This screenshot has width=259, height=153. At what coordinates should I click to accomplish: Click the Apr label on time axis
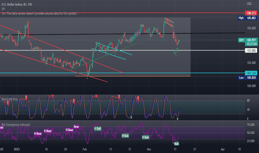coord(223,149)
